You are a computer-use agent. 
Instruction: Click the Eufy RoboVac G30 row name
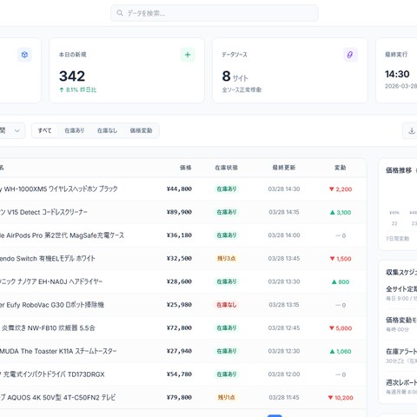coord(52,305)
